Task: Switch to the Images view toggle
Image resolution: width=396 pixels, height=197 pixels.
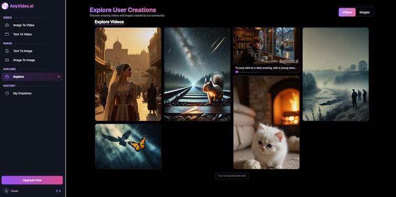Action: click(x=364, y=12)
